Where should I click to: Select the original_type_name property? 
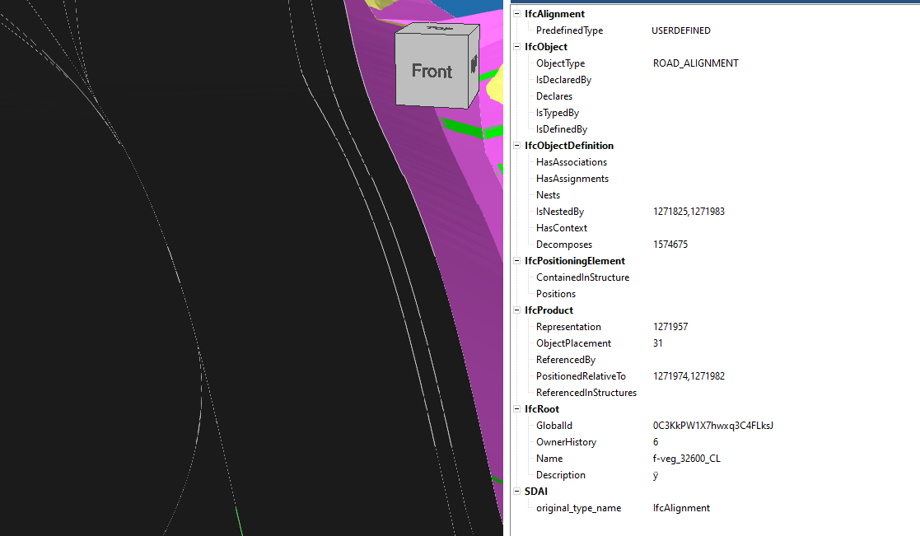[578, 508]
